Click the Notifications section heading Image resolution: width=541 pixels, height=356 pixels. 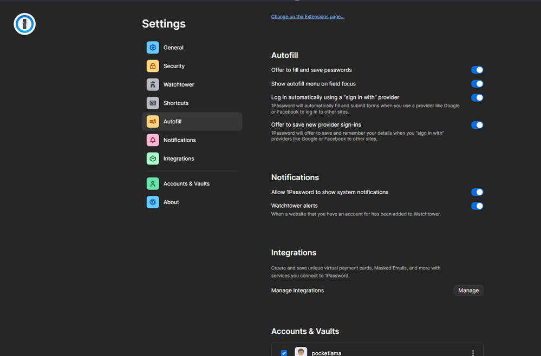[x=295, y=177]
